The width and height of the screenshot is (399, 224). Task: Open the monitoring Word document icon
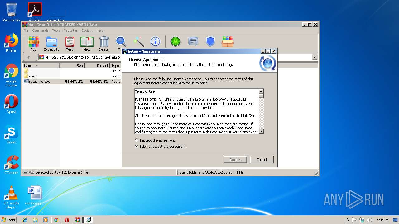click(x=35, y=195)
